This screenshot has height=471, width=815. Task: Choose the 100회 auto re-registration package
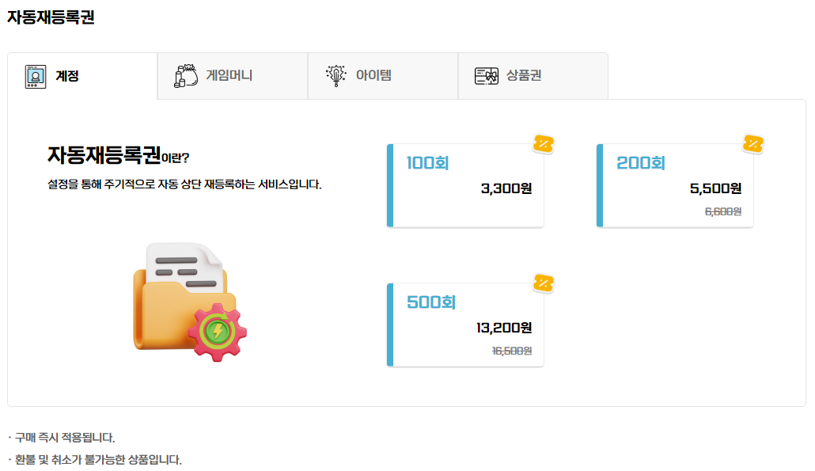pos(465,185)
